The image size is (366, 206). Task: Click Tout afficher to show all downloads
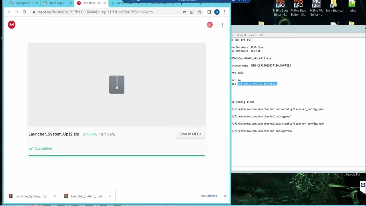click(209, 196)
